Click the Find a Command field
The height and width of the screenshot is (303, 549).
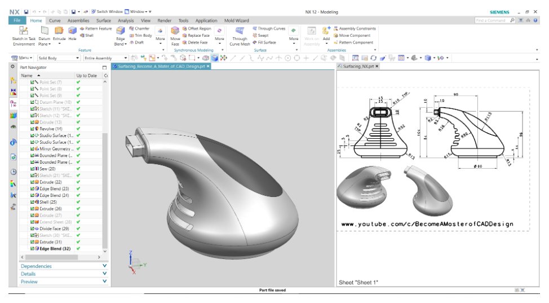[x=492, y=20]
